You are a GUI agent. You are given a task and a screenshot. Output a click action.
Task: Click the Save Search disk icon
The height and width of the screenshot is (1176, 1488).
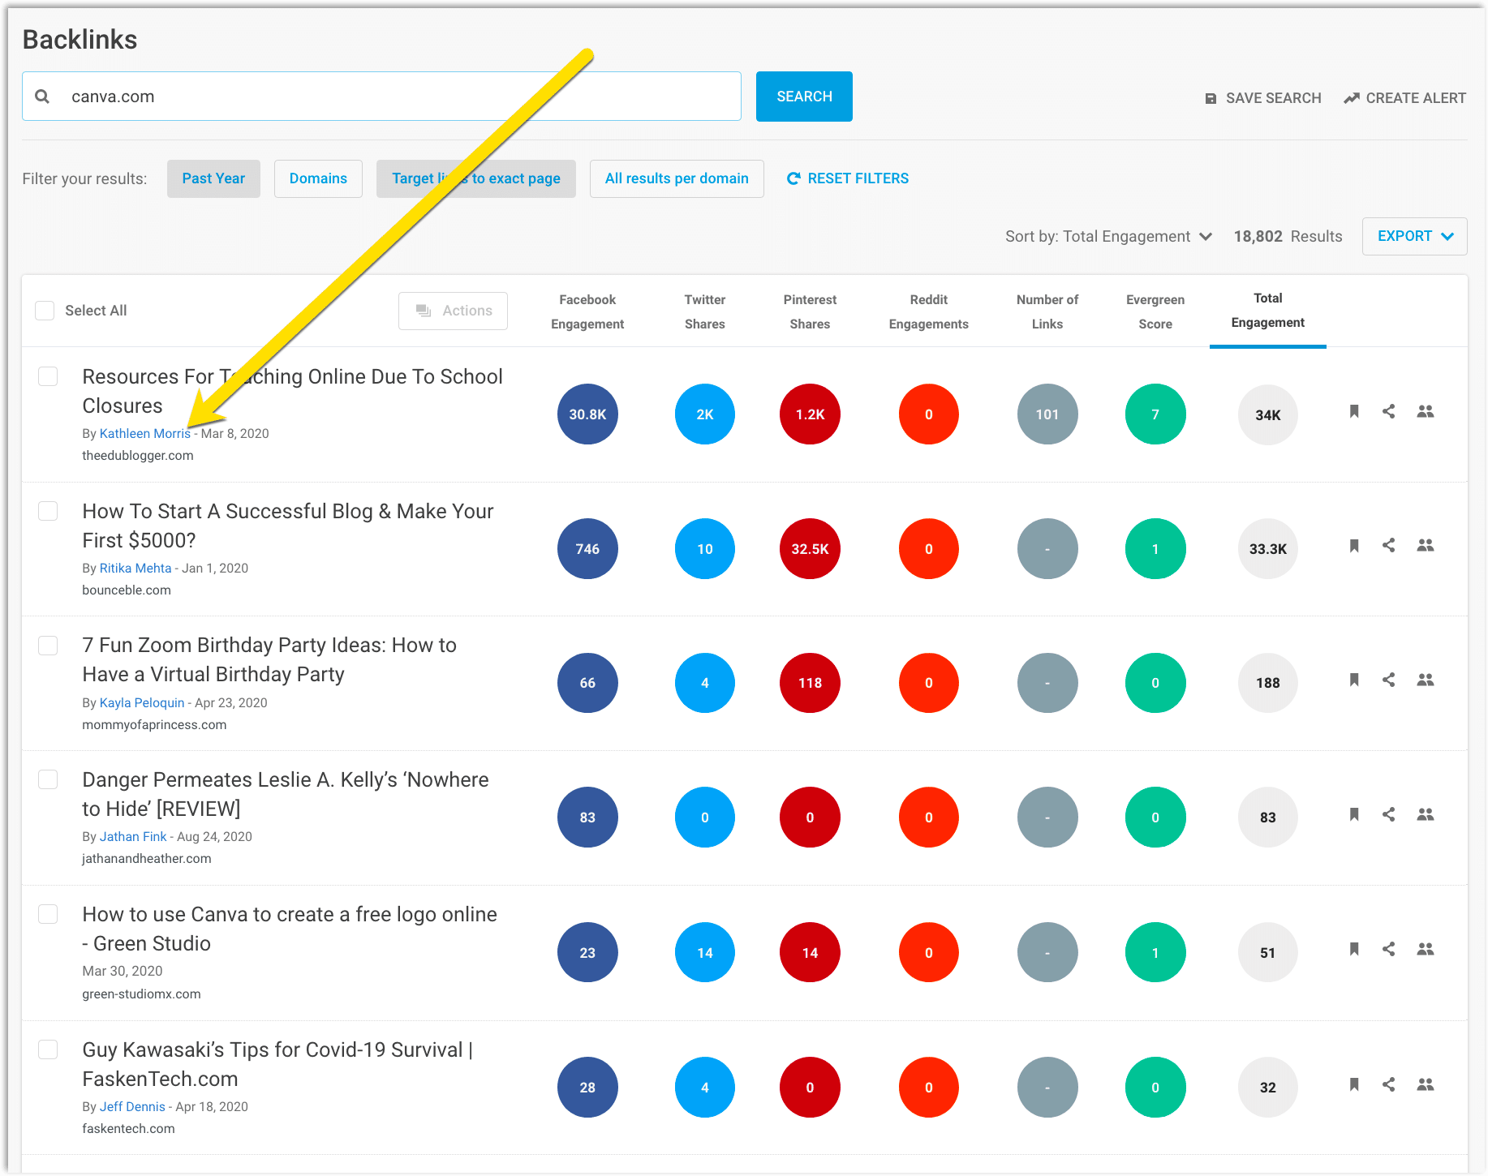[1211, 98]
